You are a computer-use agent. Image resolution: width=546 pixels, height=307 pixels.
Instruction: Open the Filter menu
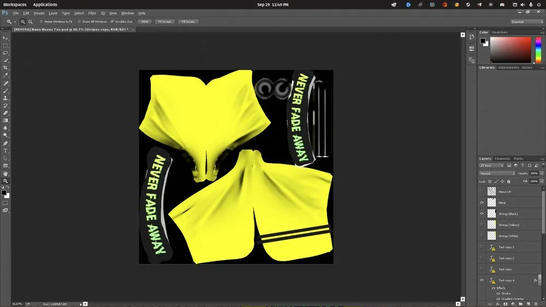(92, 13)
